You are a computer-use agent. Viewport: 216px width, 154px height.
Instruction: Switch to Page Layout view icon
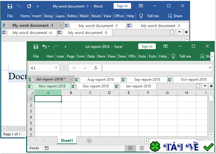coord(142,148)
